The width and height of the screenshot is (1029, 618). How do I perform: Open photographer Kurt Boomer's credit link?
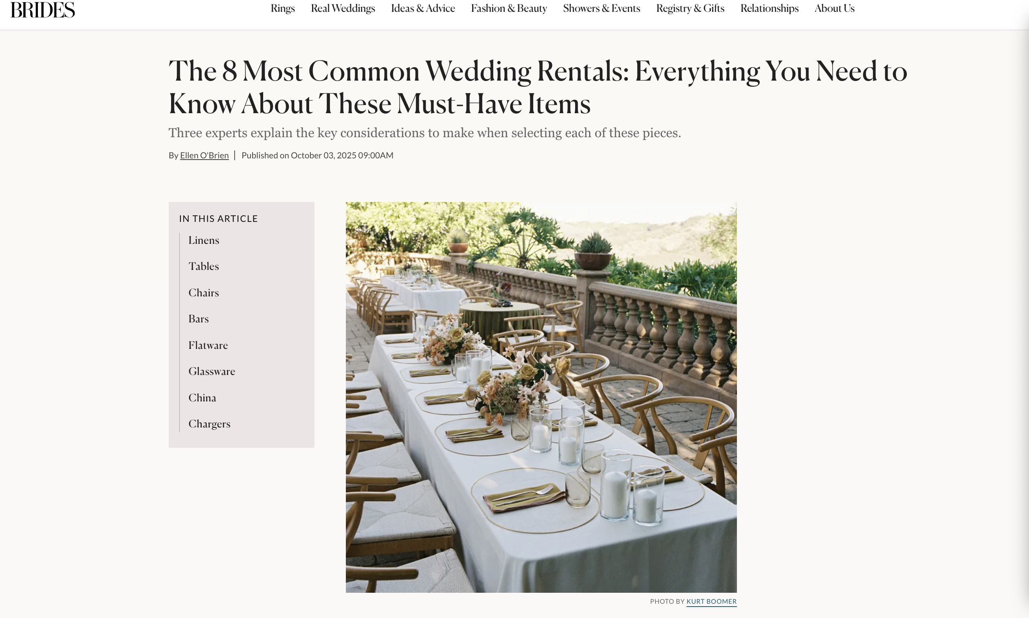pos(711,601)
